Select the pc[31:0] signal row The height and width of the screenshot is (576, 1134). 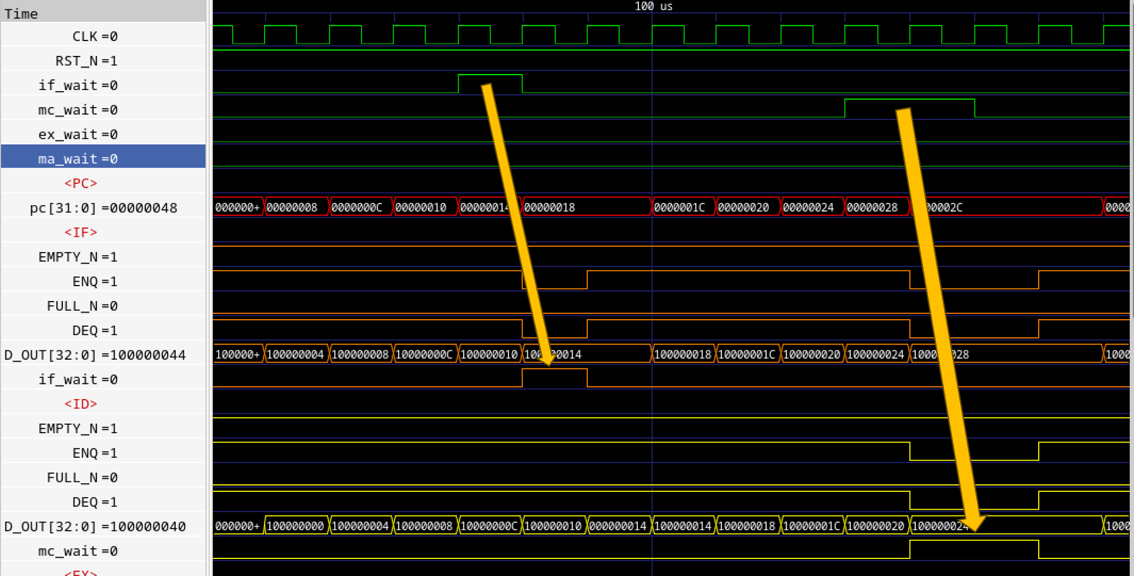tap(103, 208)
